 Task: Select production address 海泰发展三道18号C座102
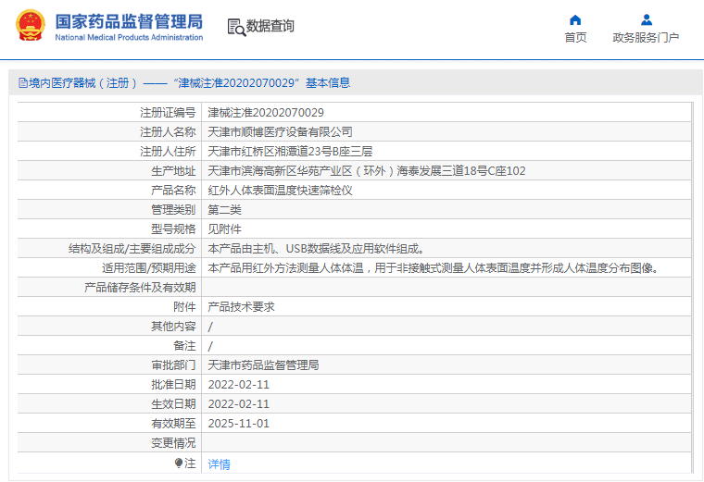460,171
